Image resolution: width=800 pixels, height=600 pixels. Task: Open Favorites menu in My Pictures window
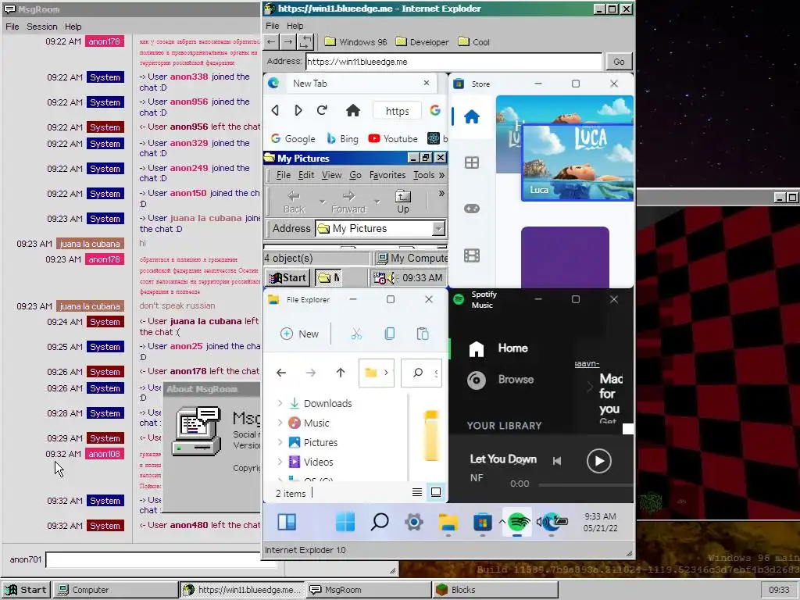[x=387, y=175]
